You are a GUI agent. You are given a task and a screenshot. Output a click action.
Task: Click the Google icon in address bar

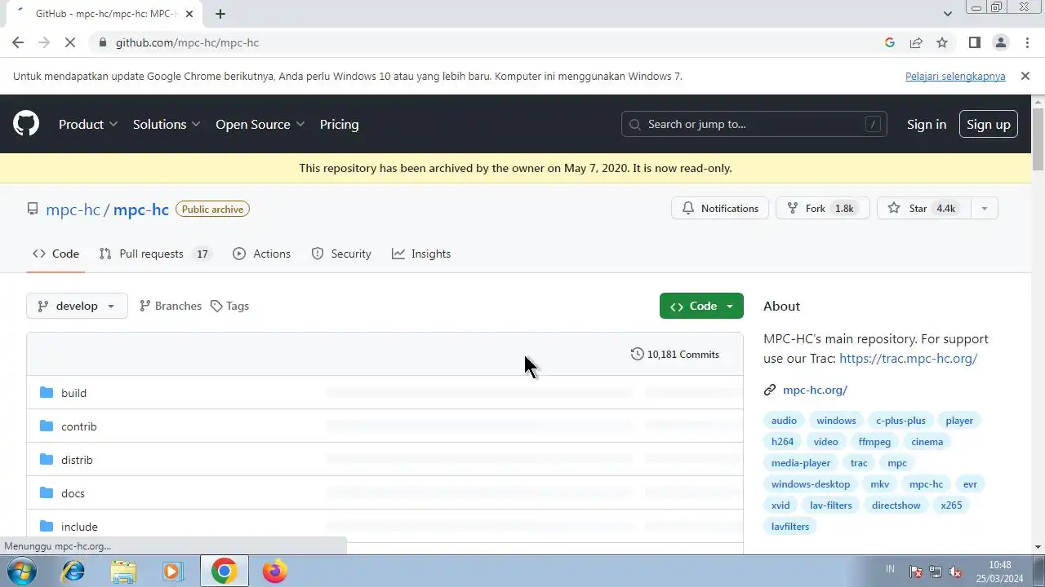[890, 42]
